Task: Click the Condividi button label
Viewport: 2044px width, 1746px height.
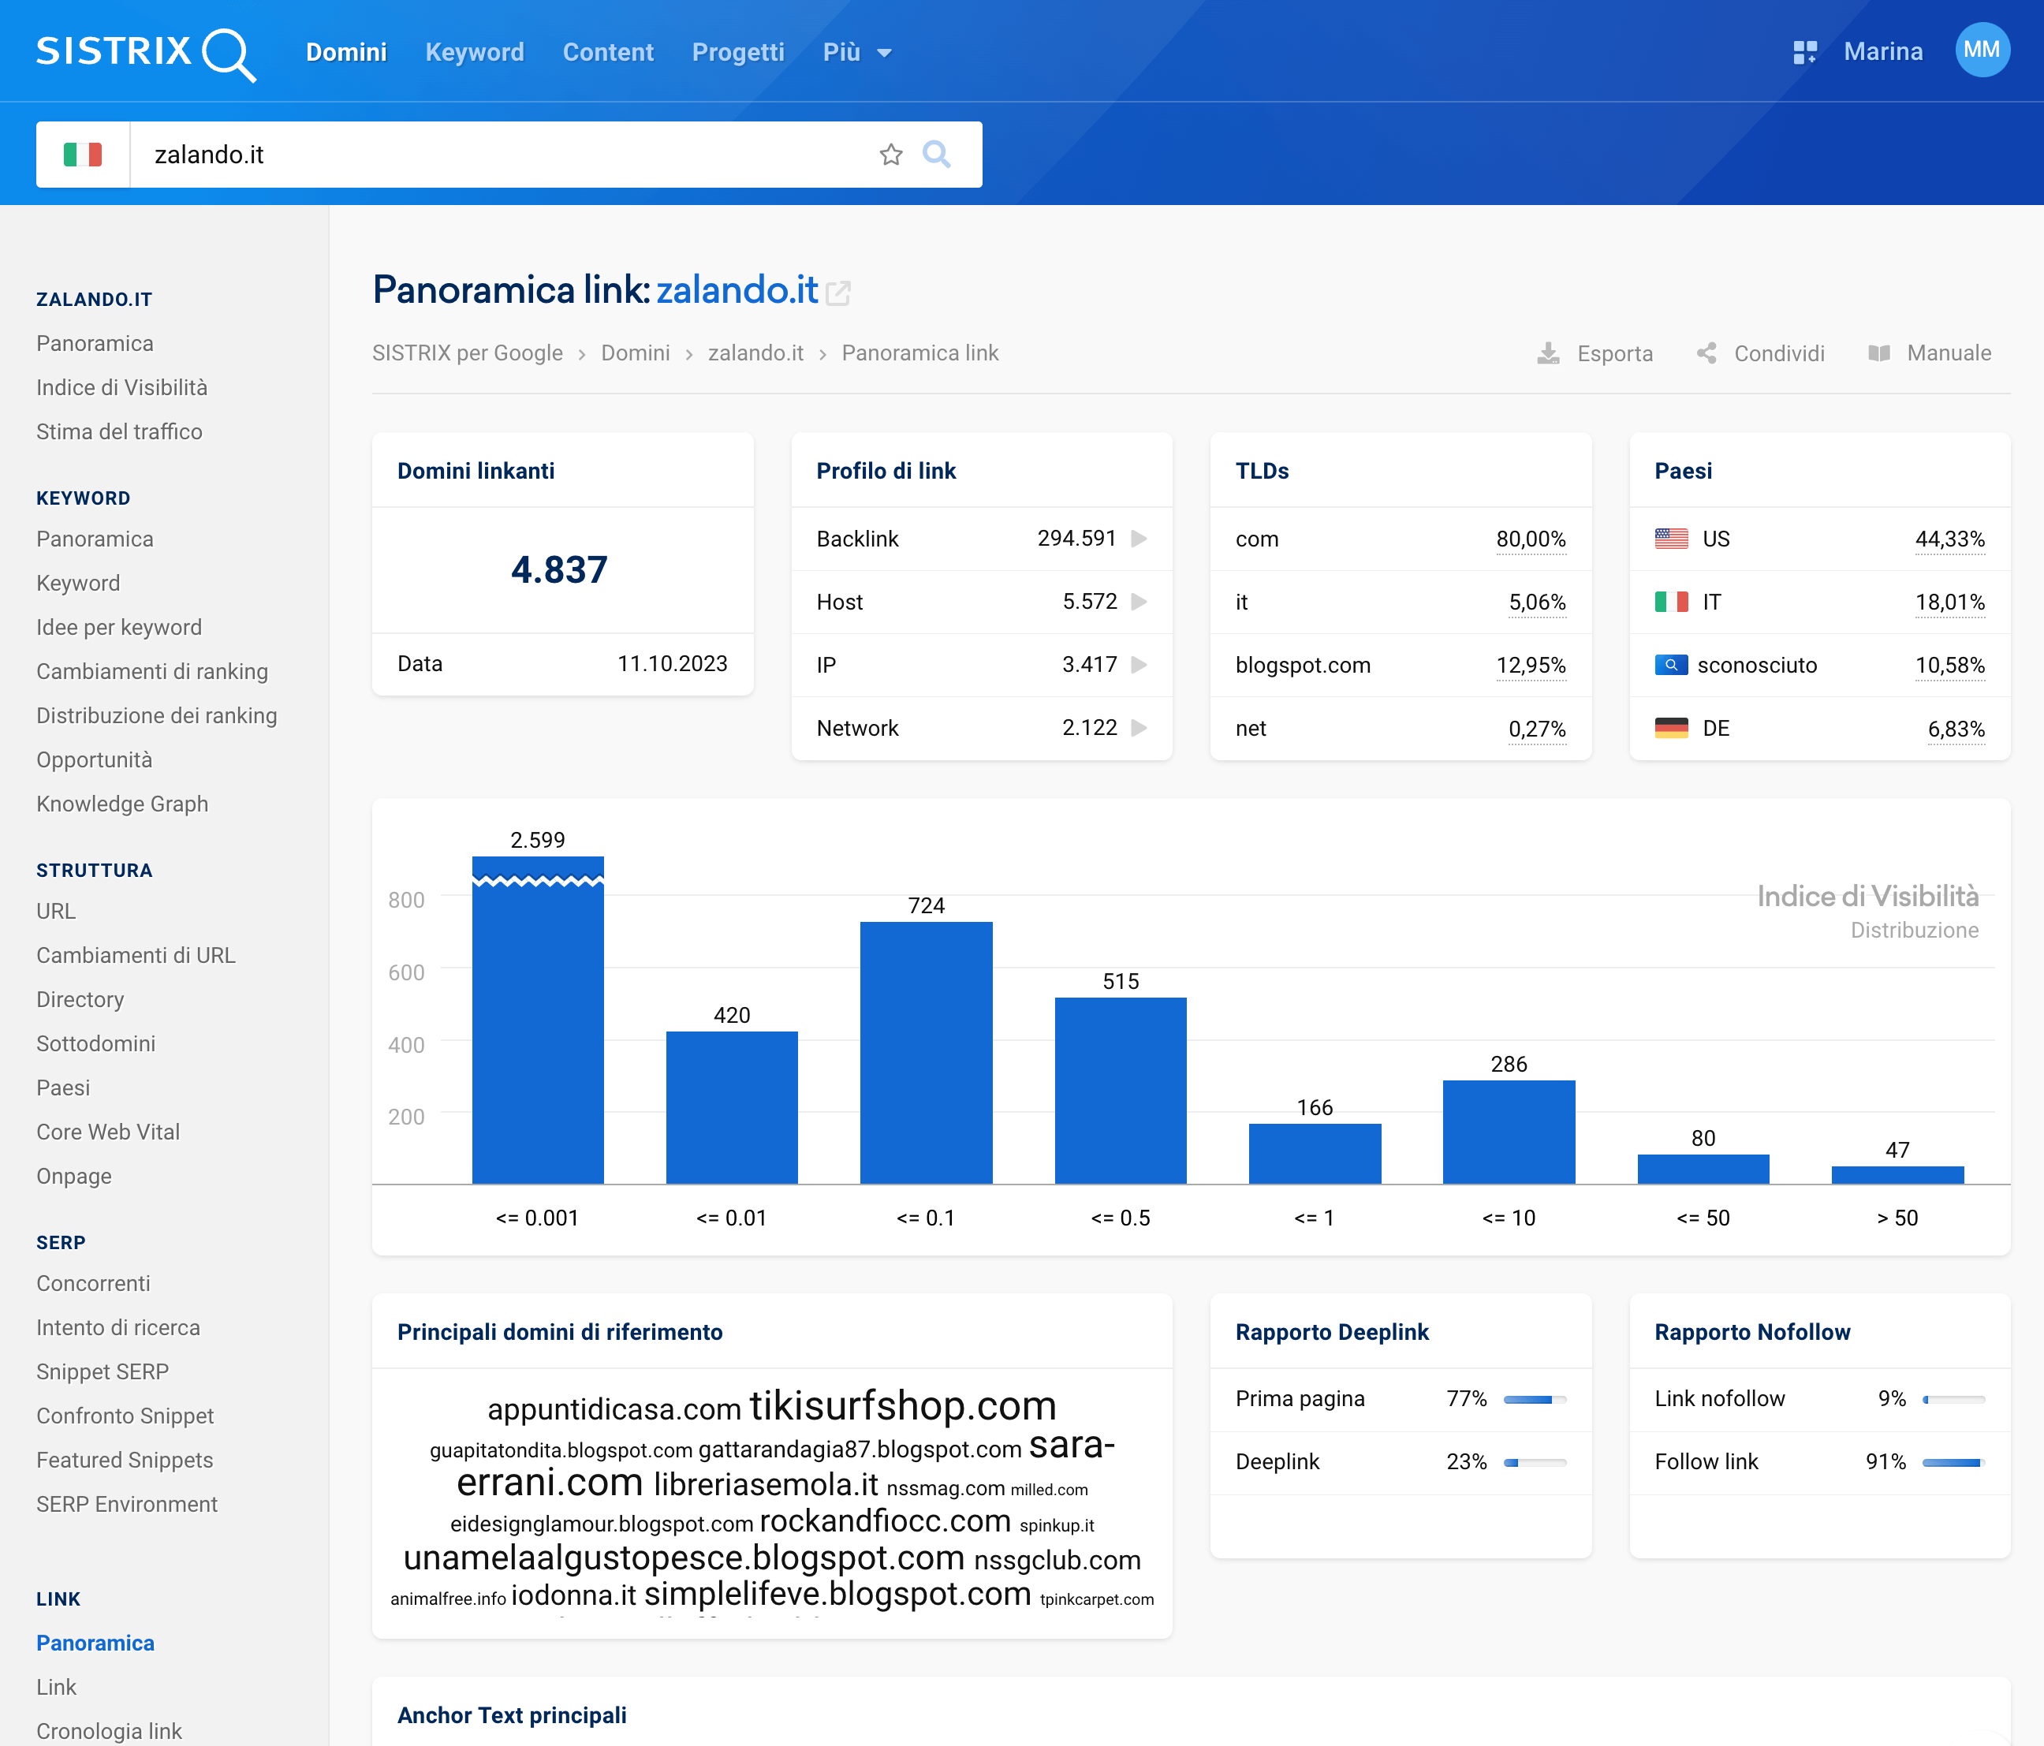Action: click(1780, 353)
